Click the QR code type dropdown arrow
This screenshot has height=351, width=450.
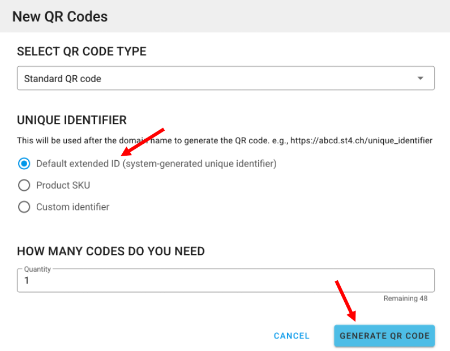point(420,78)
